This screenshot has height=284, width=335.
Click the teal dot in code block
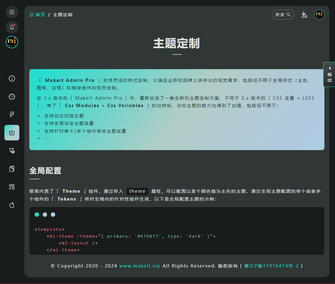point(37,215)
